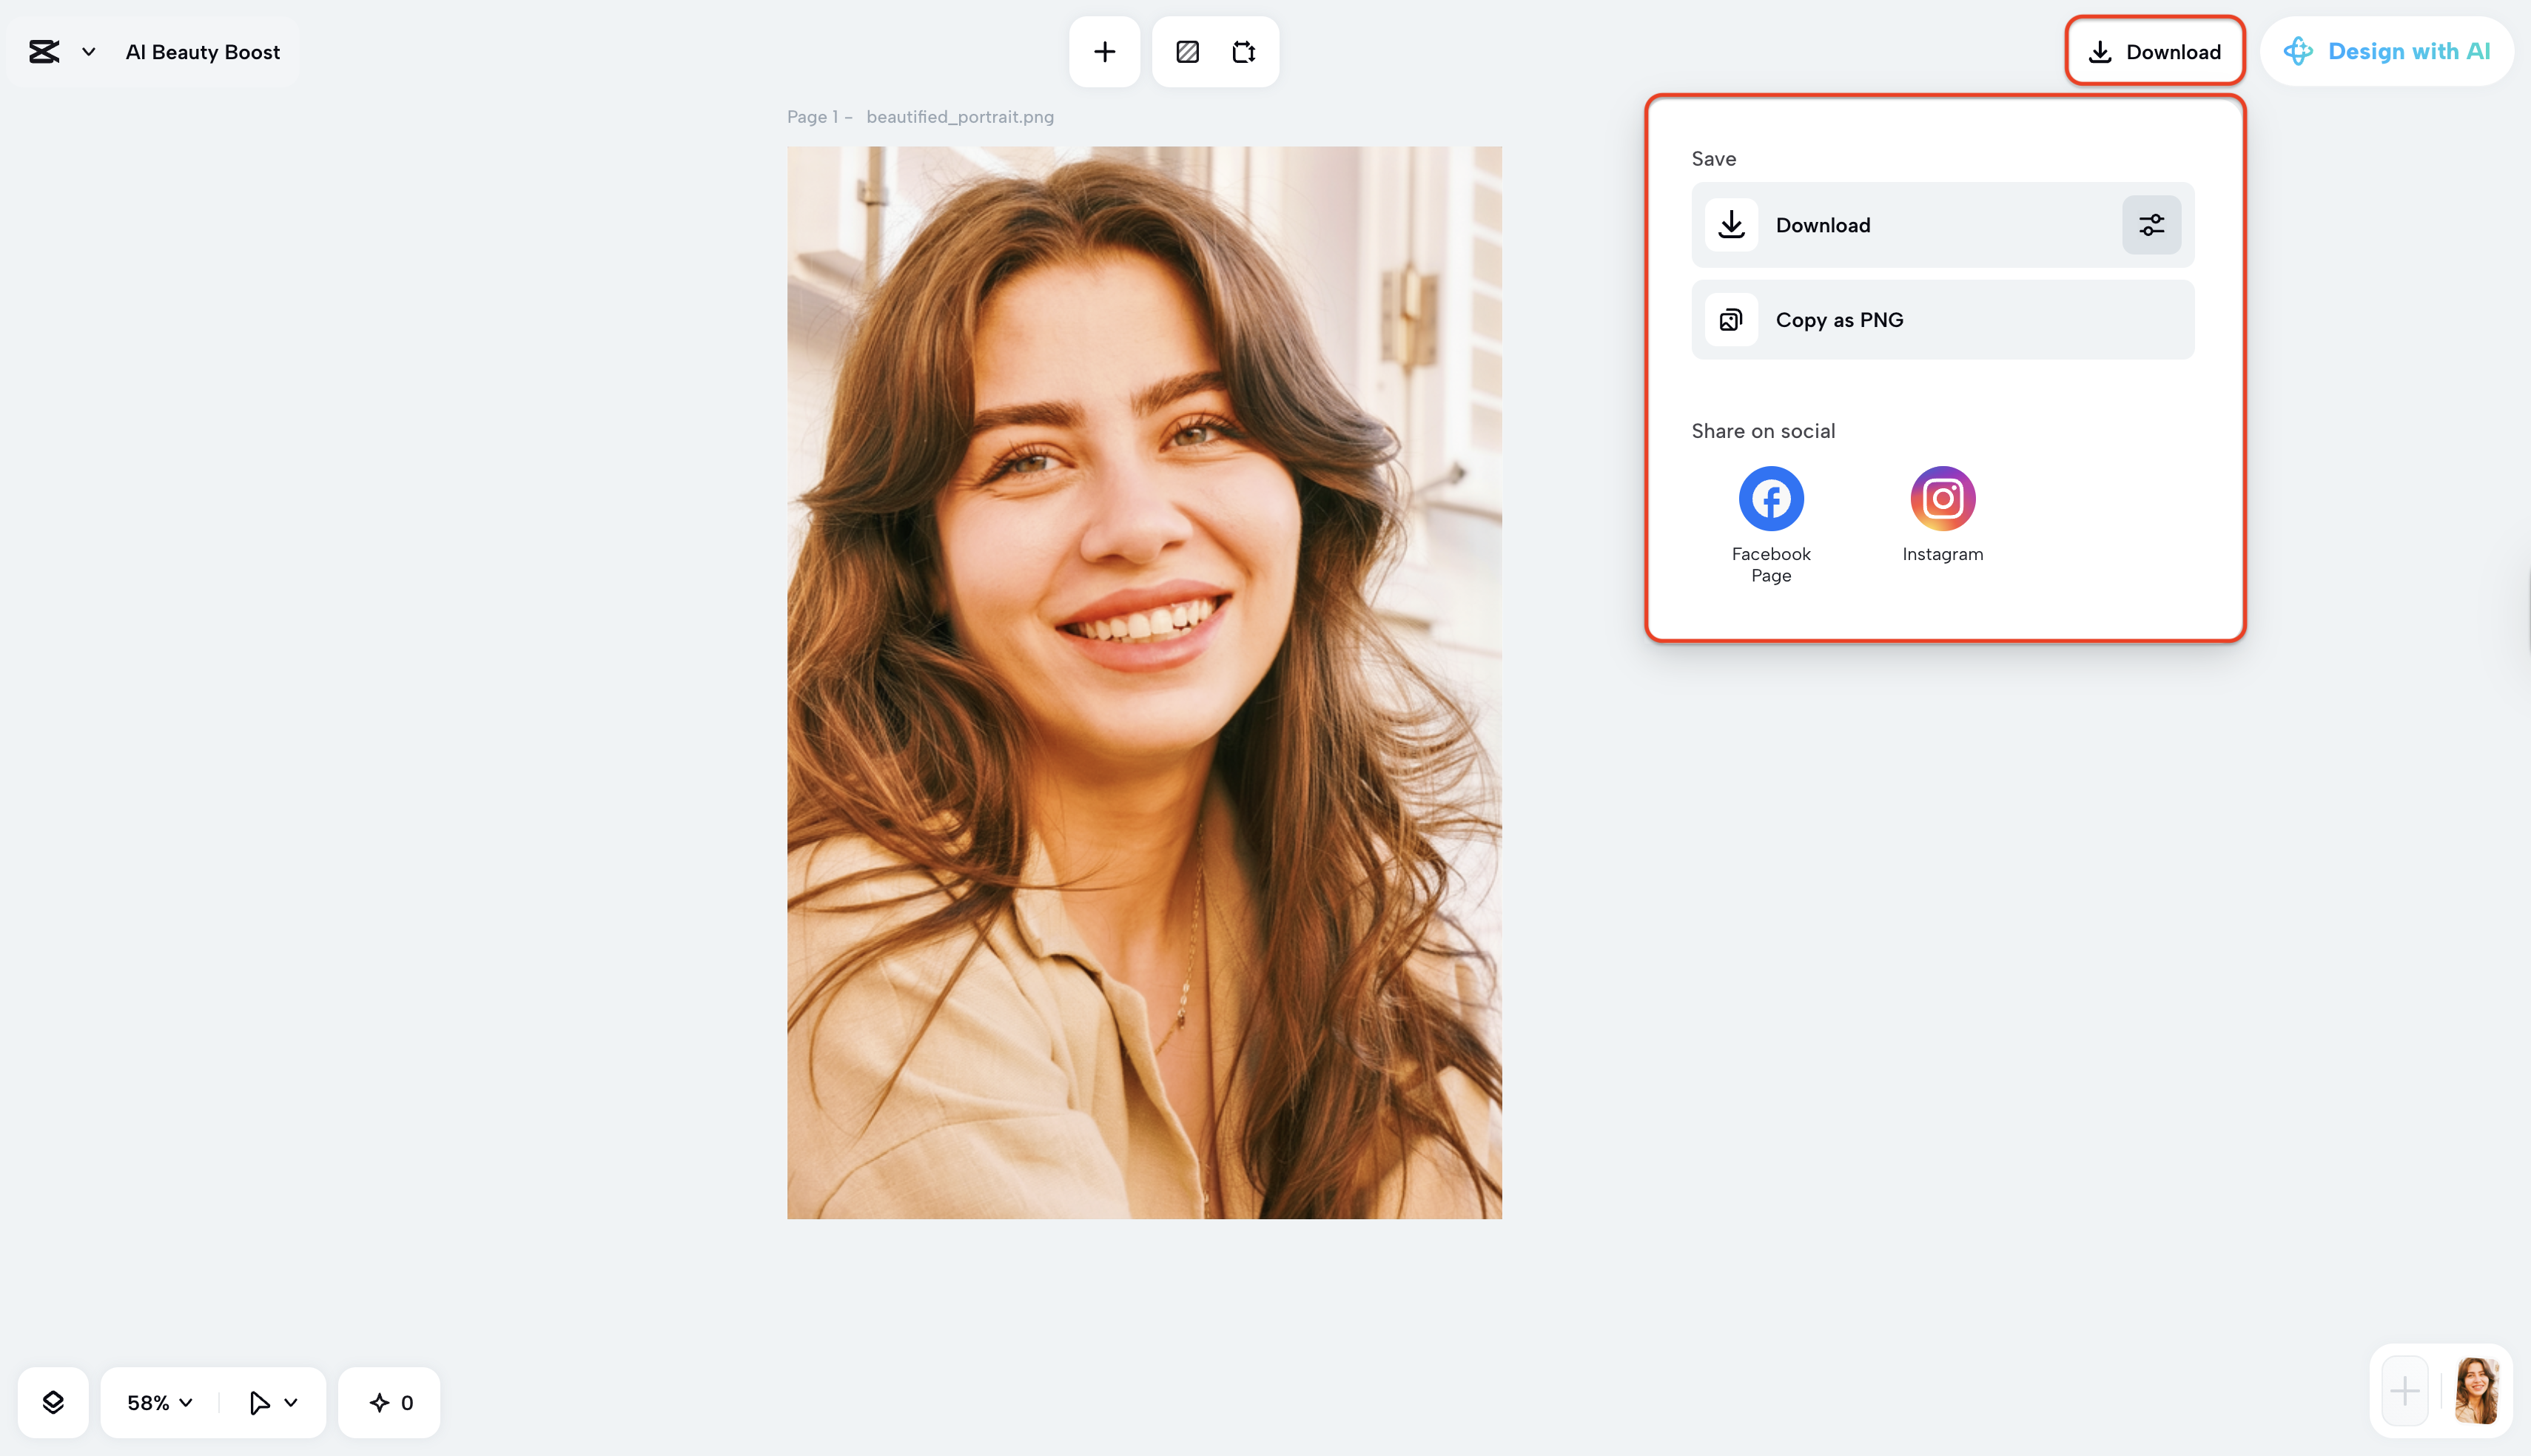Add a new page with the plus icon
2531x1456 pixels.
click(1104, 52)
